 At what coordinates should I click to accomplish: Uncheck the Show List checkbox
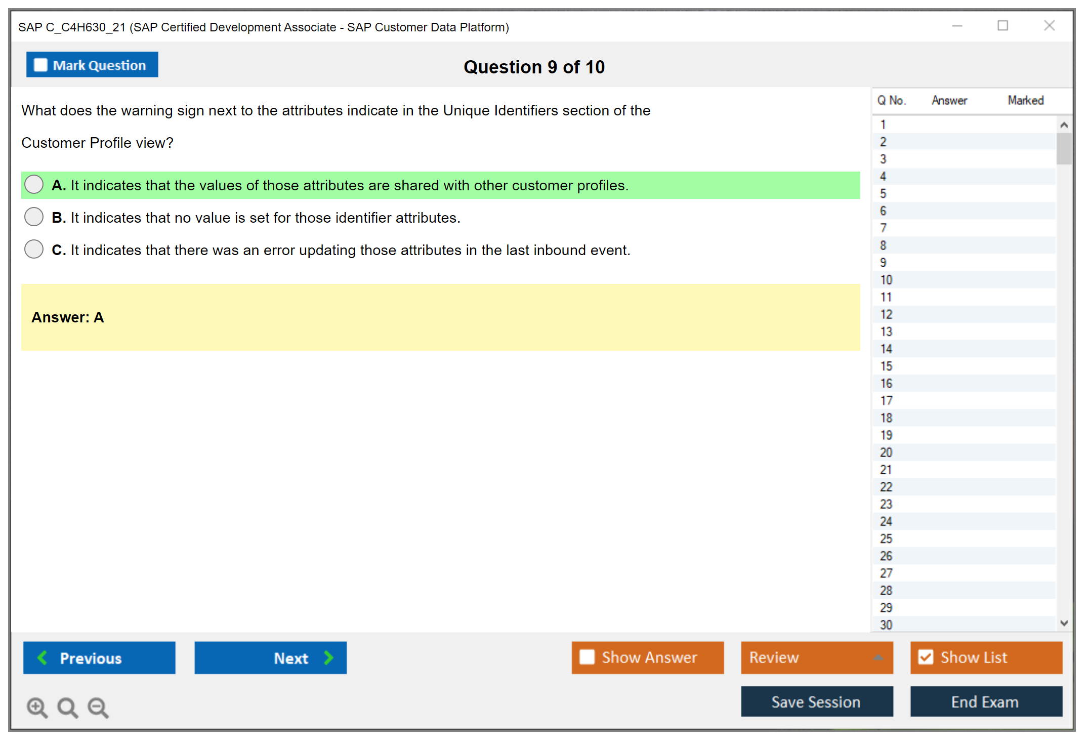click(x=926, y=657)
